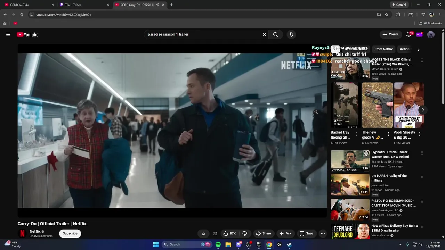Save the video to a playlist
The width and height of the screenshot is (445, 250).
(306, 233)
